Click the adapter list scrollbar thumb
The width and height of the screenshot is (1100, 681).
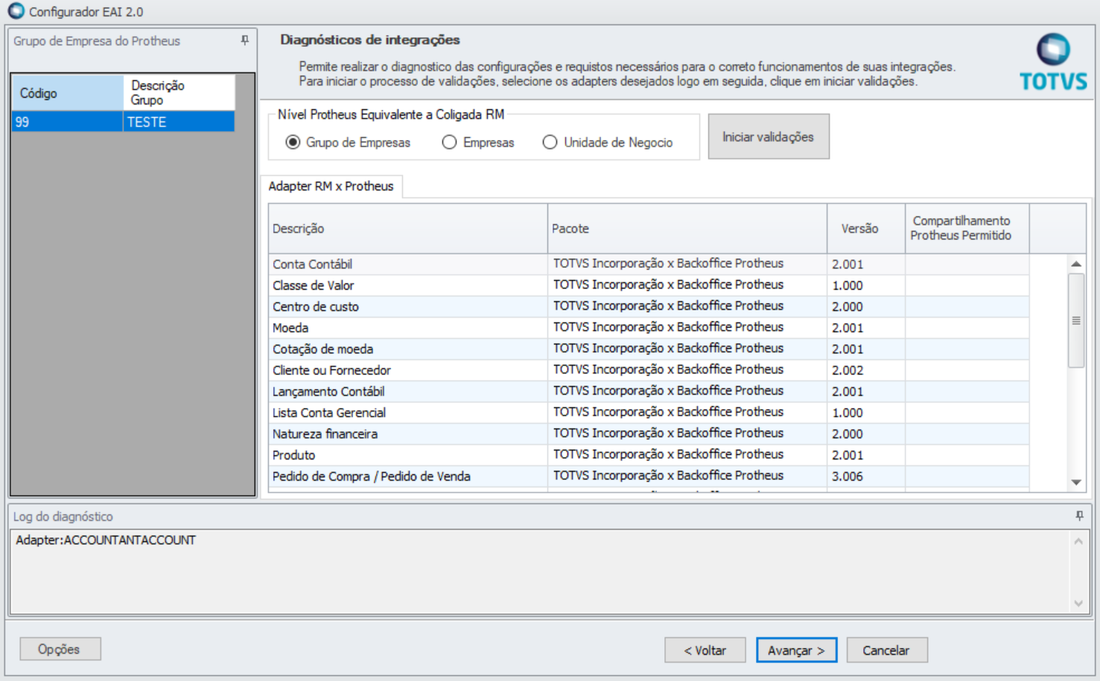tap(1076, 320)
